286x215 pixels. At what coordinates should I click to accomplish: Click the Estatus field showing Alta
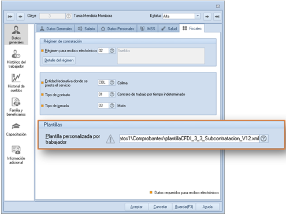(x=179, y=16)
